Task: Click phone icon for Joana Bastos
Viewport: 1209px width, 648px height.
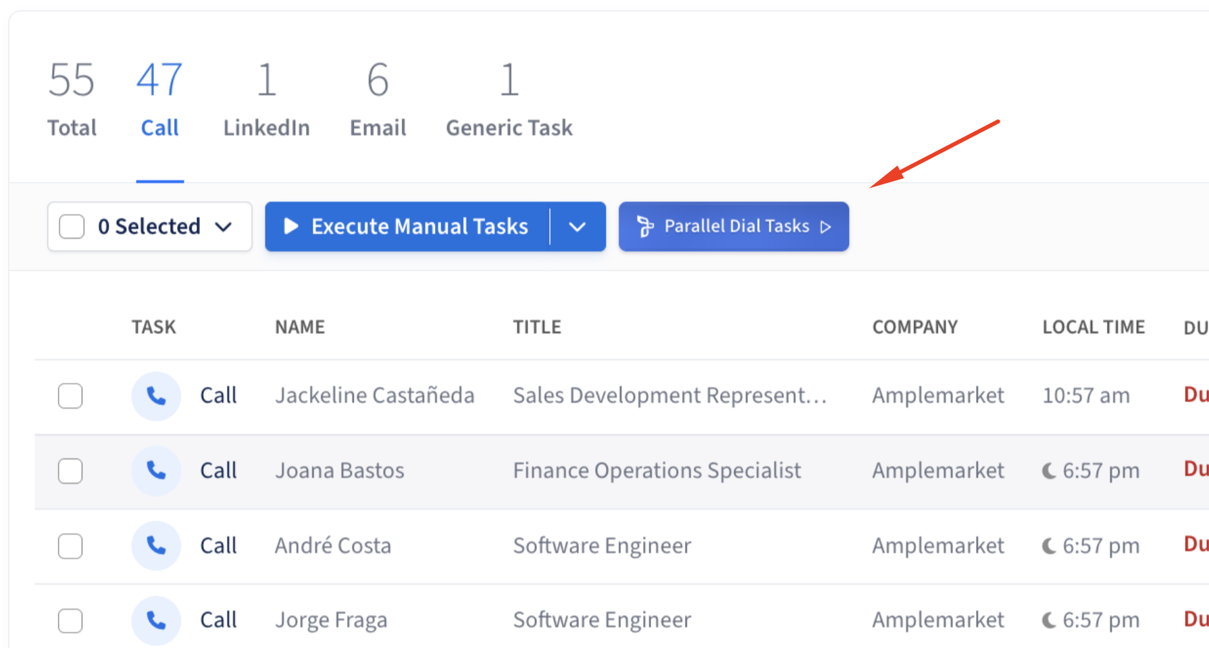Action: 156,470
